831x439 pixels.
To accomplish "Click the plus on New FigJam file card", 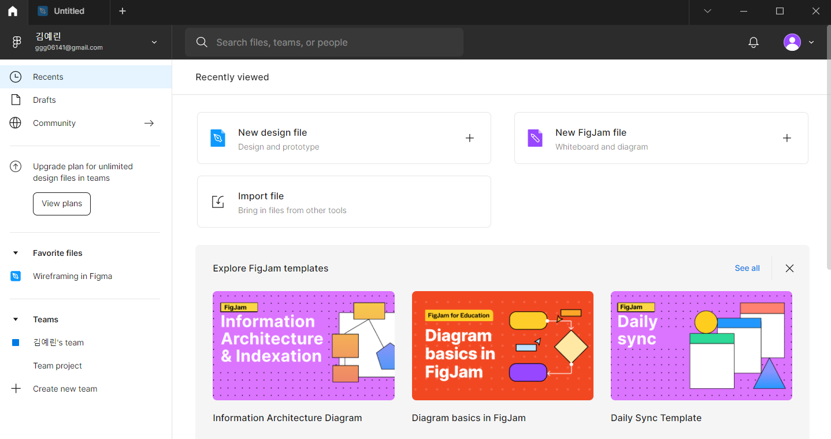I will 787,138.
